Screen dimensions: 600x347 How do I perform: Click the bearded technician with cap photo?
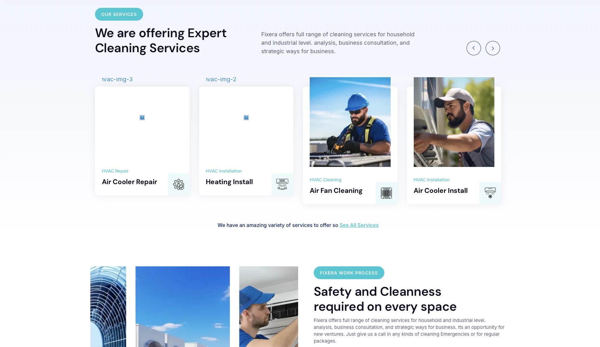coord(454,122)
